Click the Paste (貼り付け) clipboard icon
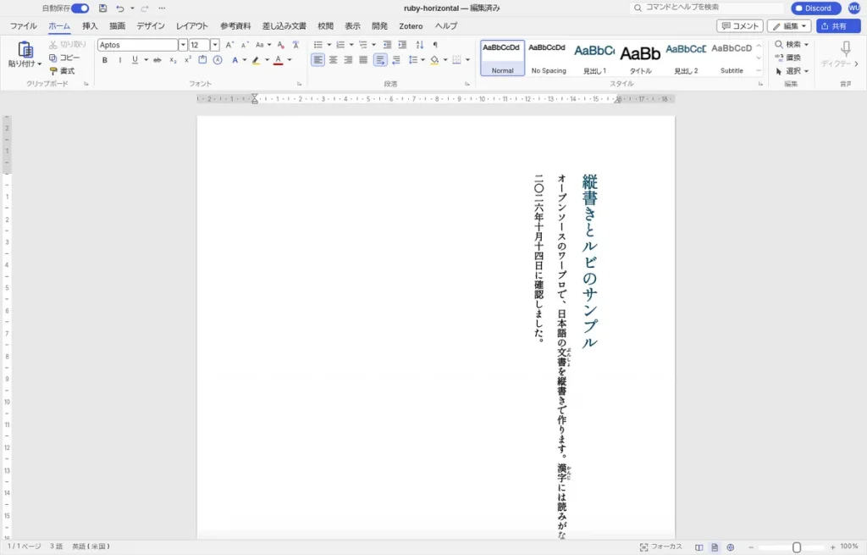 click(25, 49)
